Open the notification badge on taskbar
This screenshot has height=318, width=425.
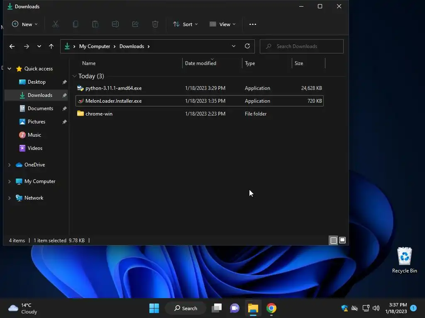[x=413, y=308]
